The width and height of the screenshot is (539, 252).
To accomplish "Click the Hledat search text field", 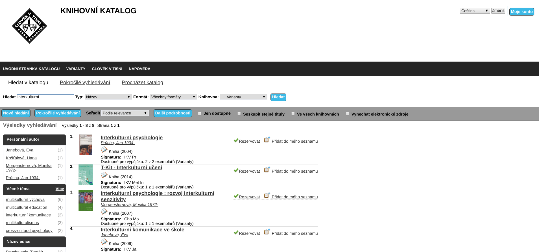I will coord(45,97).
